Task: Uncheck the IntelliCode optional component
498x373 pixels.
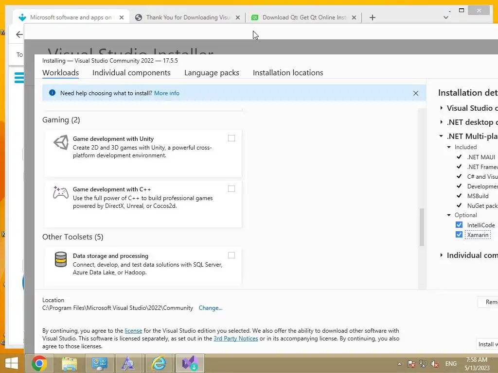Action: click(459, 225)
